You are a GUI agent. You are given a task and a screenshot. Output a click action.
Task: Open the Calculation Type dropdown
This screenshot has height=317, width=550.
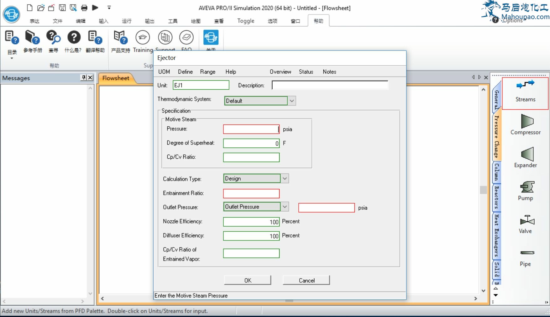[285, 179]
